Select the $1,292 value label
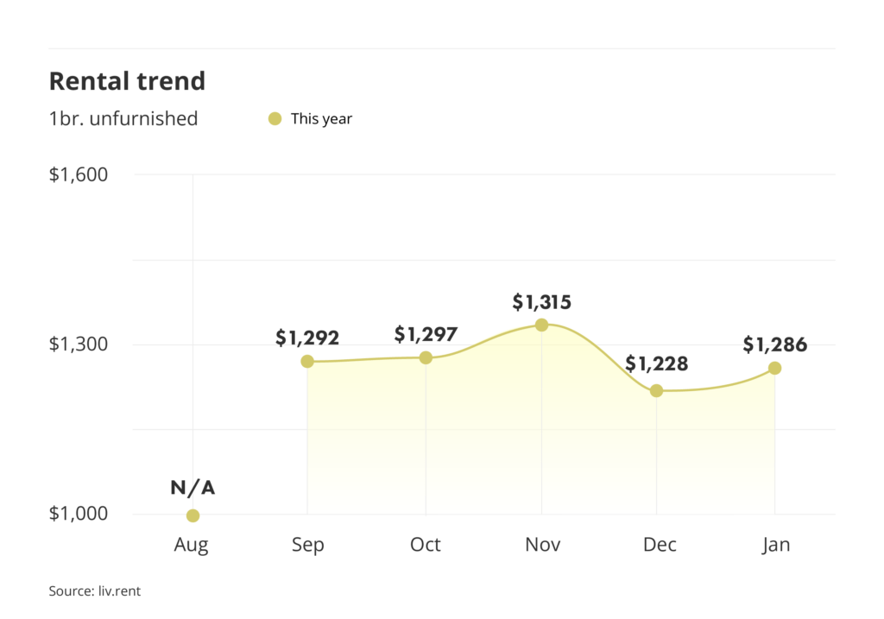 [307, 338]
